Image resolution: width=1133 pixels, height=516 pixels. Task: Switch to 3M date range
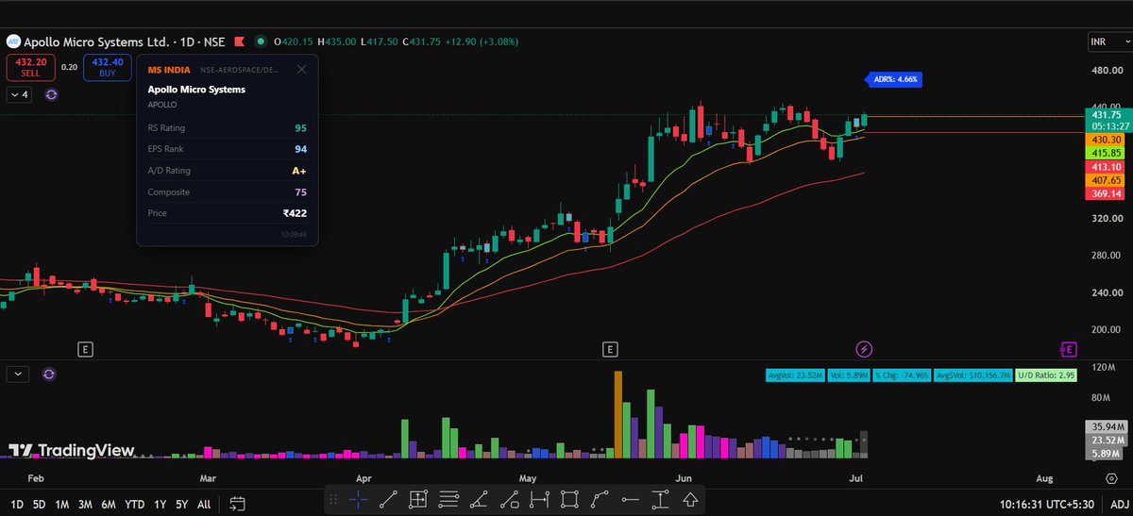point(86,504)
